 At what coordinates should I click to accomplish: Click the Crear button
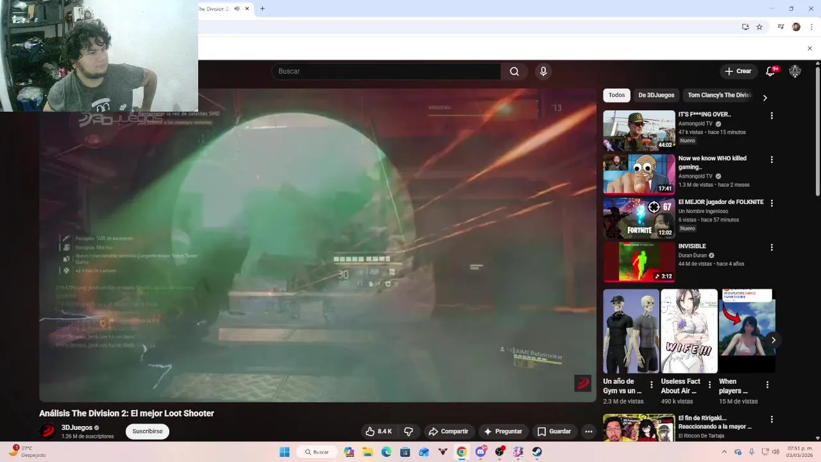pos(738,71)
